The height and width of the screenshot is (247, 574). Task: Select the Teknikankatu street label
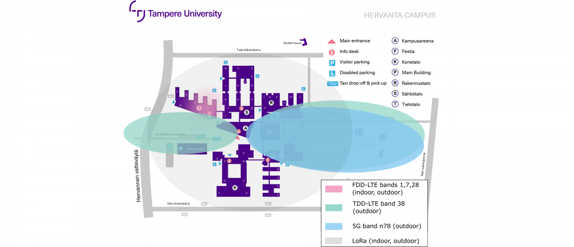(249, 50)
